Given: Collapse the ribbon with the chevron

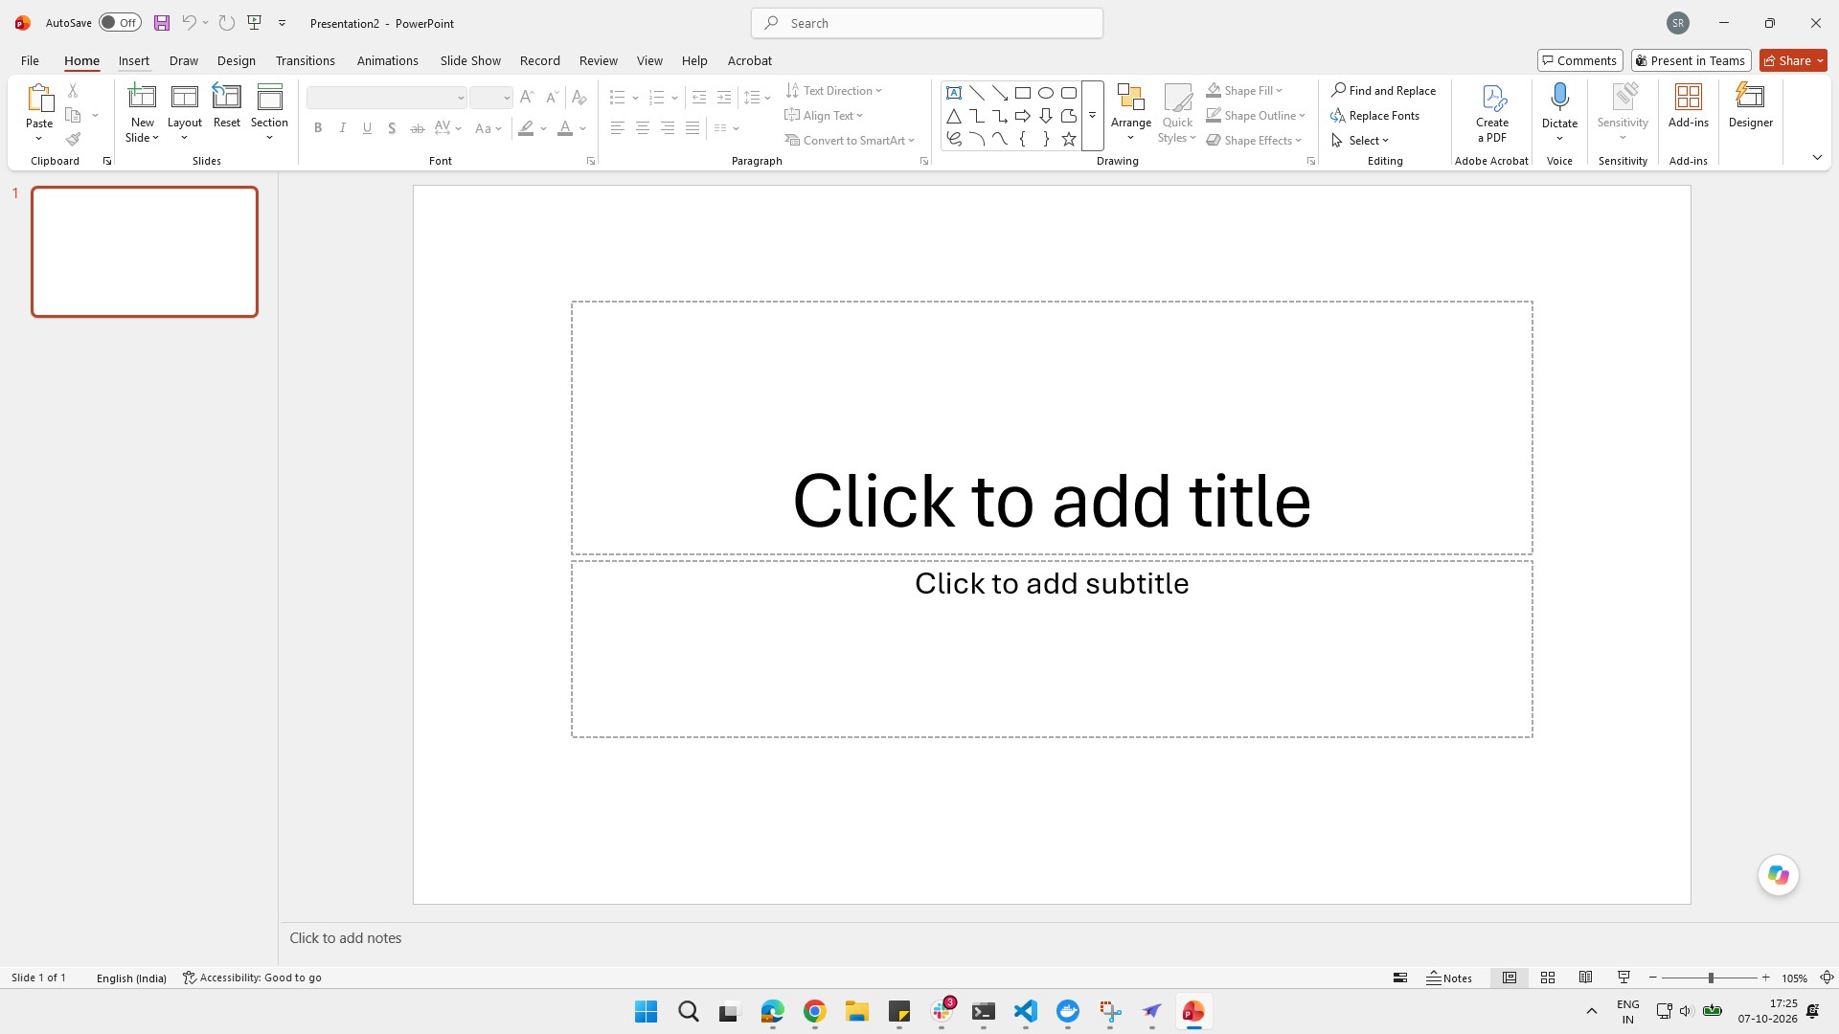Looking at the screenshot, I should tap(1817, 158).
